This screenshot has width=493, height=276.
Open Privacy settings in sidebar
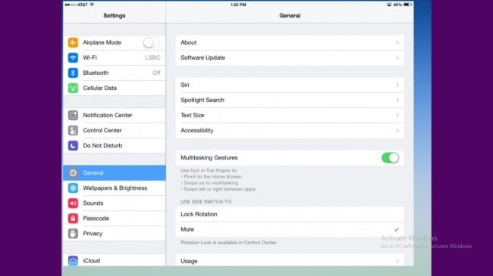point(115,234)
